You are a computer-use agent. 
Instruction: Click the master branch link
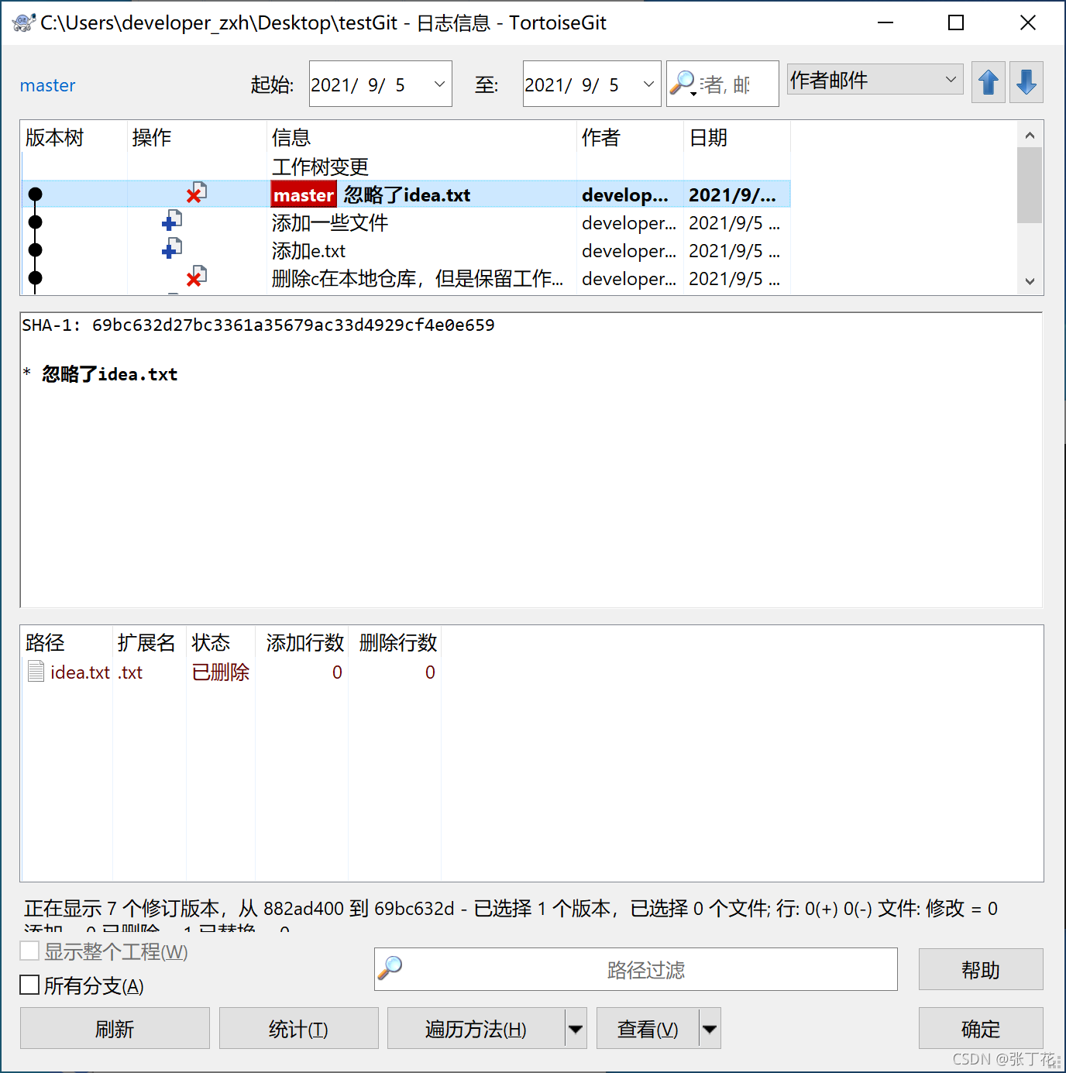pos(47,85)
